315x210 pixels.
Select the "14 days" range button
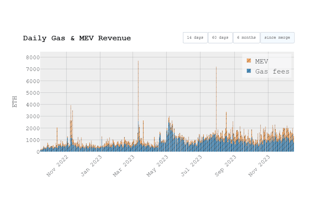195,38
